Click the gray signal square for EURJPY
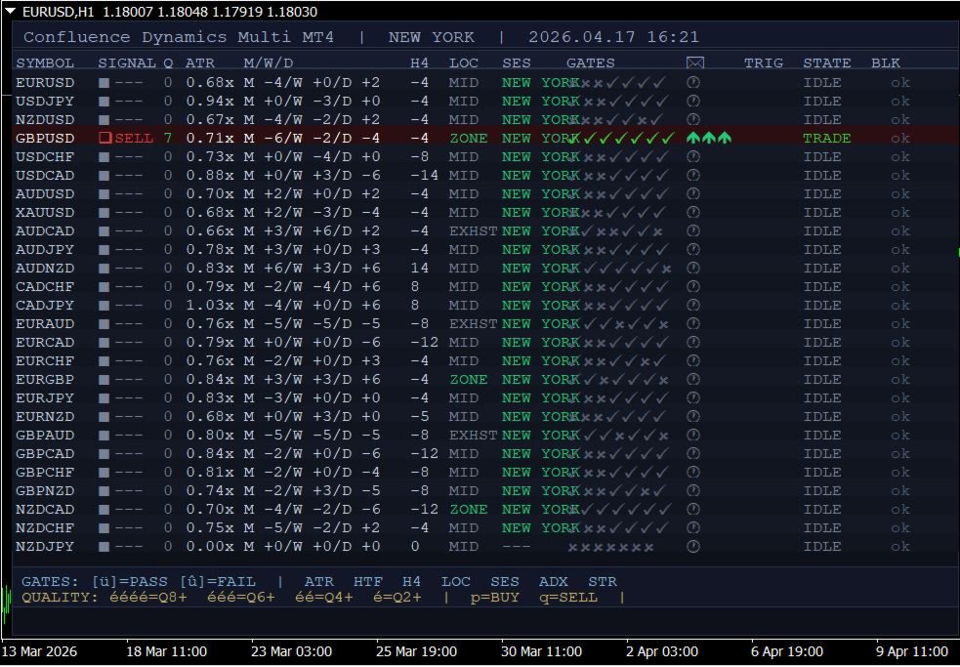Viewport: 960px width, 667px height. pyautogui.click(x=104, y=398)
